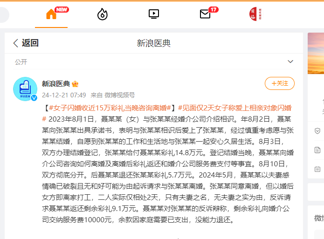The image size is (324, 239).
Task: Click the 新浪医典 page title
Action: 154,43
